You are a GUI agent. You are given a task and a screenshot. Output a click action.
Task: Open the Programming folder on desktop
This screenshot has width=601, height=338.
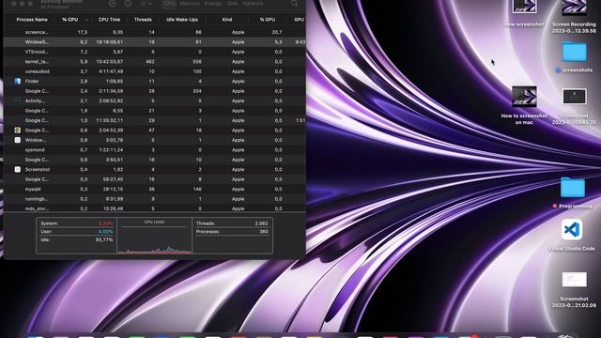pyautogui.click(x=573, y=188)
